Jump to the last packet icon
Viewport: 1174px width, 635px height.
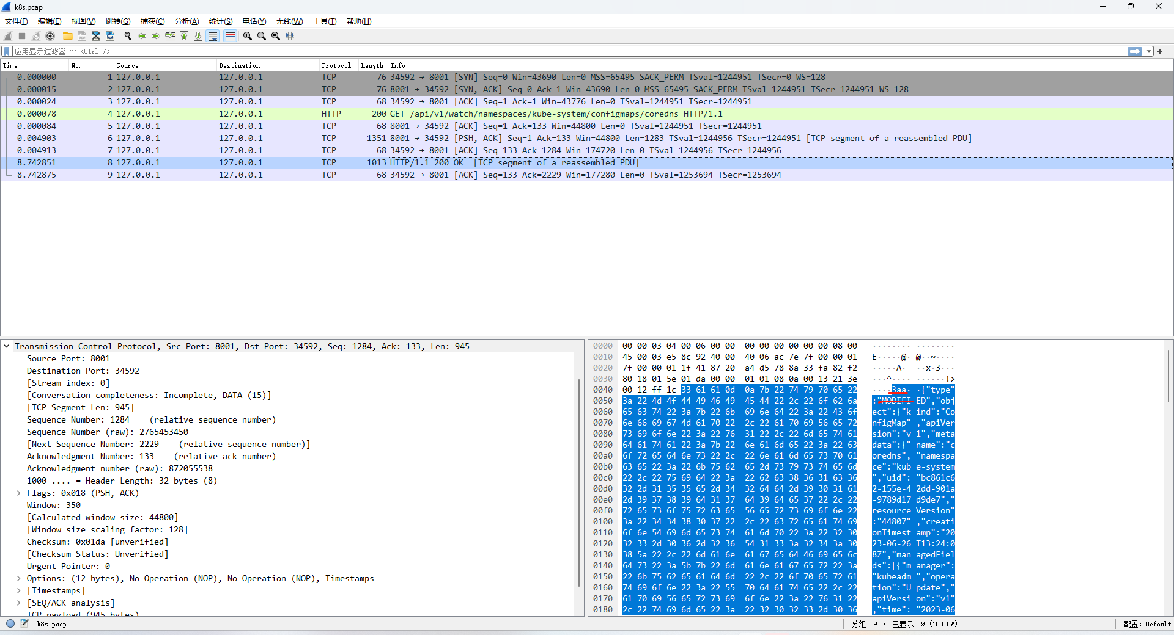(198, 36)
